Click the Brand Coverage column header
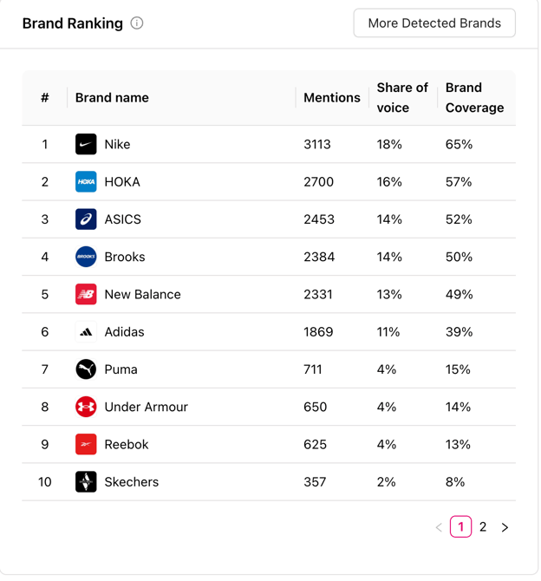 coord(474,98)
